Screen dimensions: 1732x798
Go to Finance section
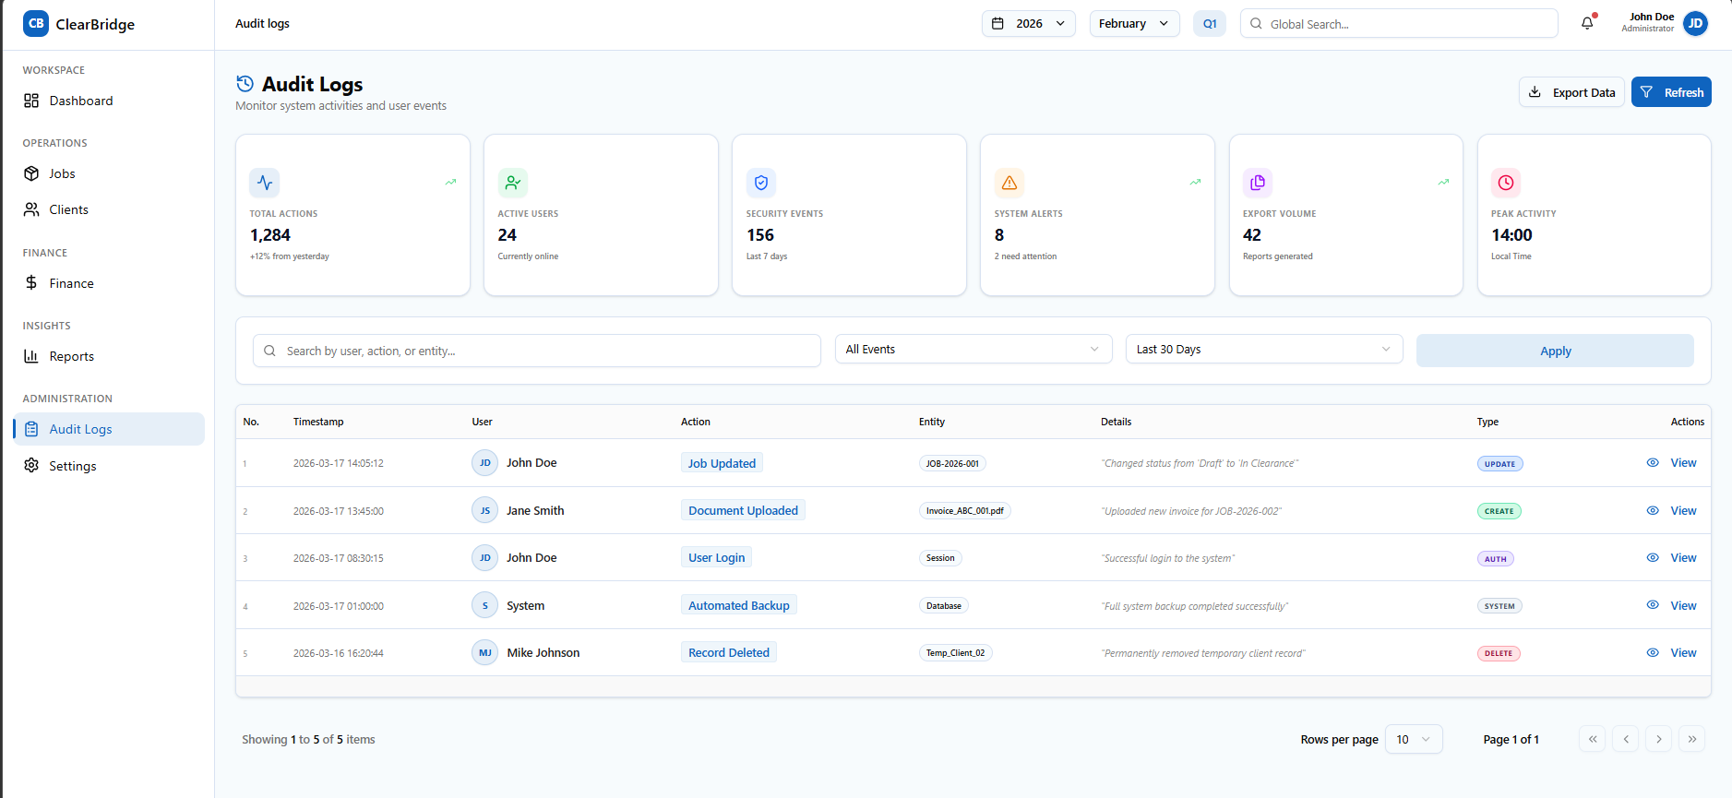[x=109, y=283]
